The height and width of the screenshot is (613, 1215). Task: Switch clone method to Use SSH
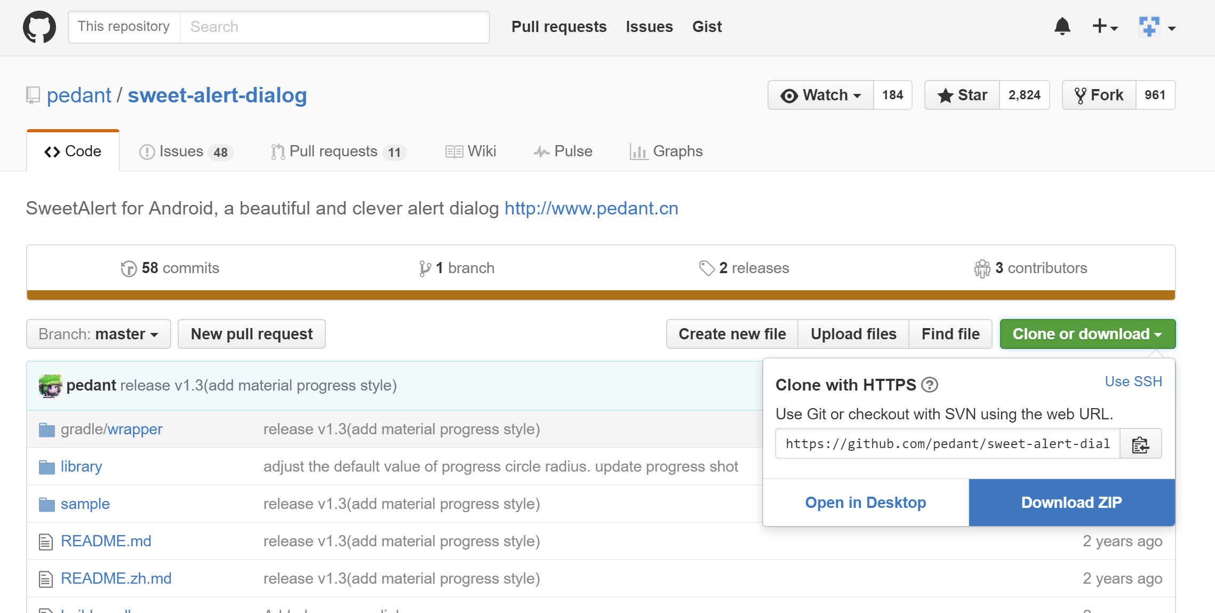point(1133,382)
